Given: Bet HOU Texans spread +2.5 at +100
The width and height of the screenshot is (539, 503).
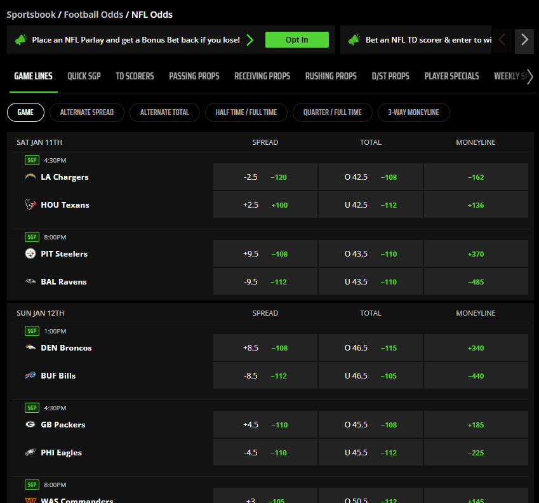Looking at the screenshot, I should (x=265, y=205).
